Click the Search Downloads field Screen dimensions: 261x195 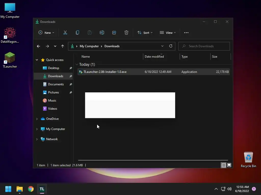tap(204, 46)
